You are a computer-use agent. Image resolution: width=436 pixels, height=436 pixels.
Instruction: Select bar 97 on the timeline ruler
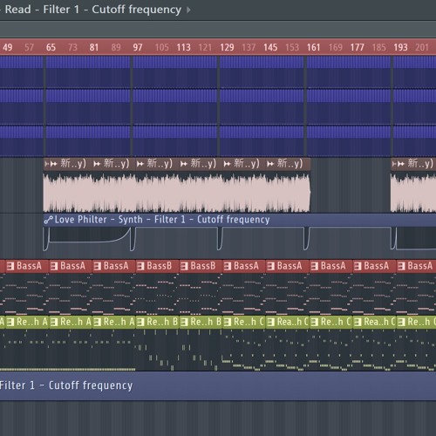click(x=138, y=47)
